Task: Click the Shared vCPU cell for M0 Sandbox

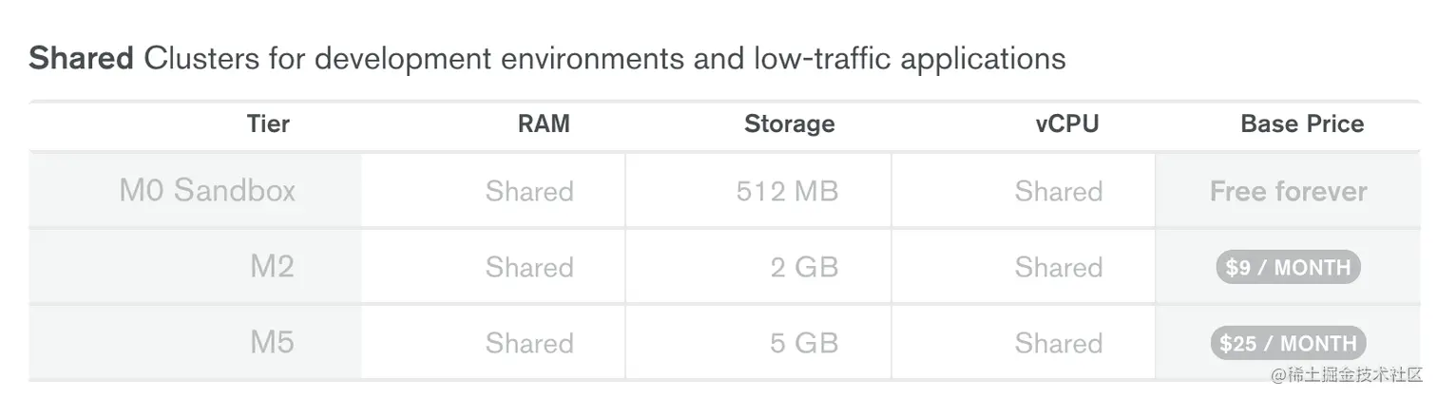Action: 1059,191
